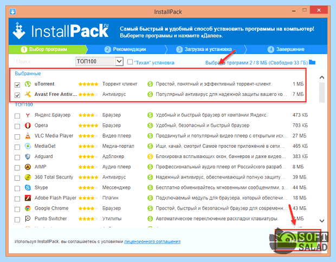Click the InstallPack logo in the header
336x262 pixels.
(61, 31)
